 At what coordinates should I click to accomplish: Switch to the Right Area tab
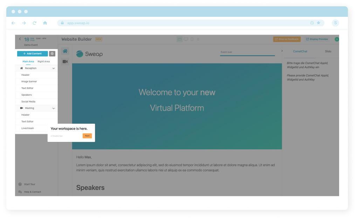pos(43,62)
